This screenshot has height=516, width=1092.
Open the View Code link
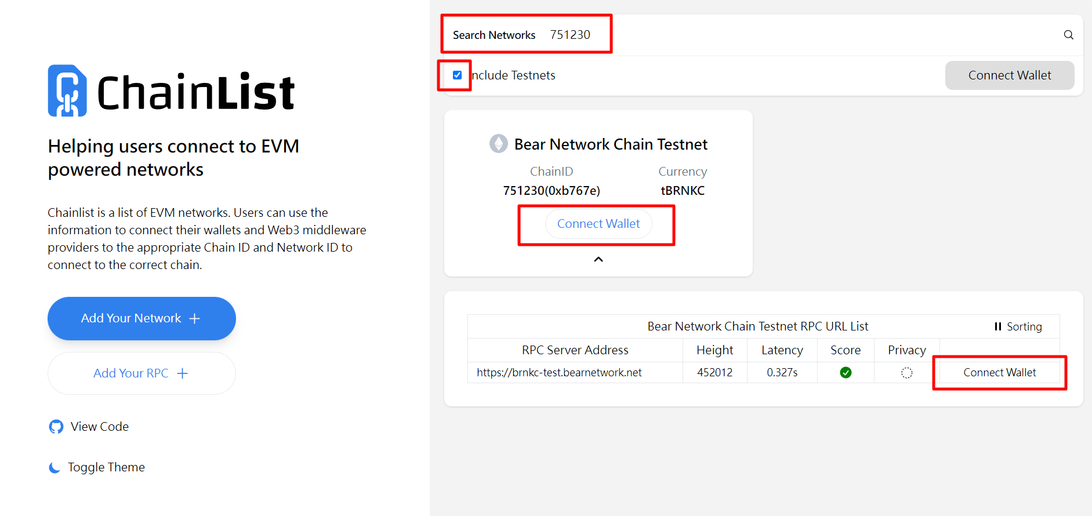[x=99, y=427]
